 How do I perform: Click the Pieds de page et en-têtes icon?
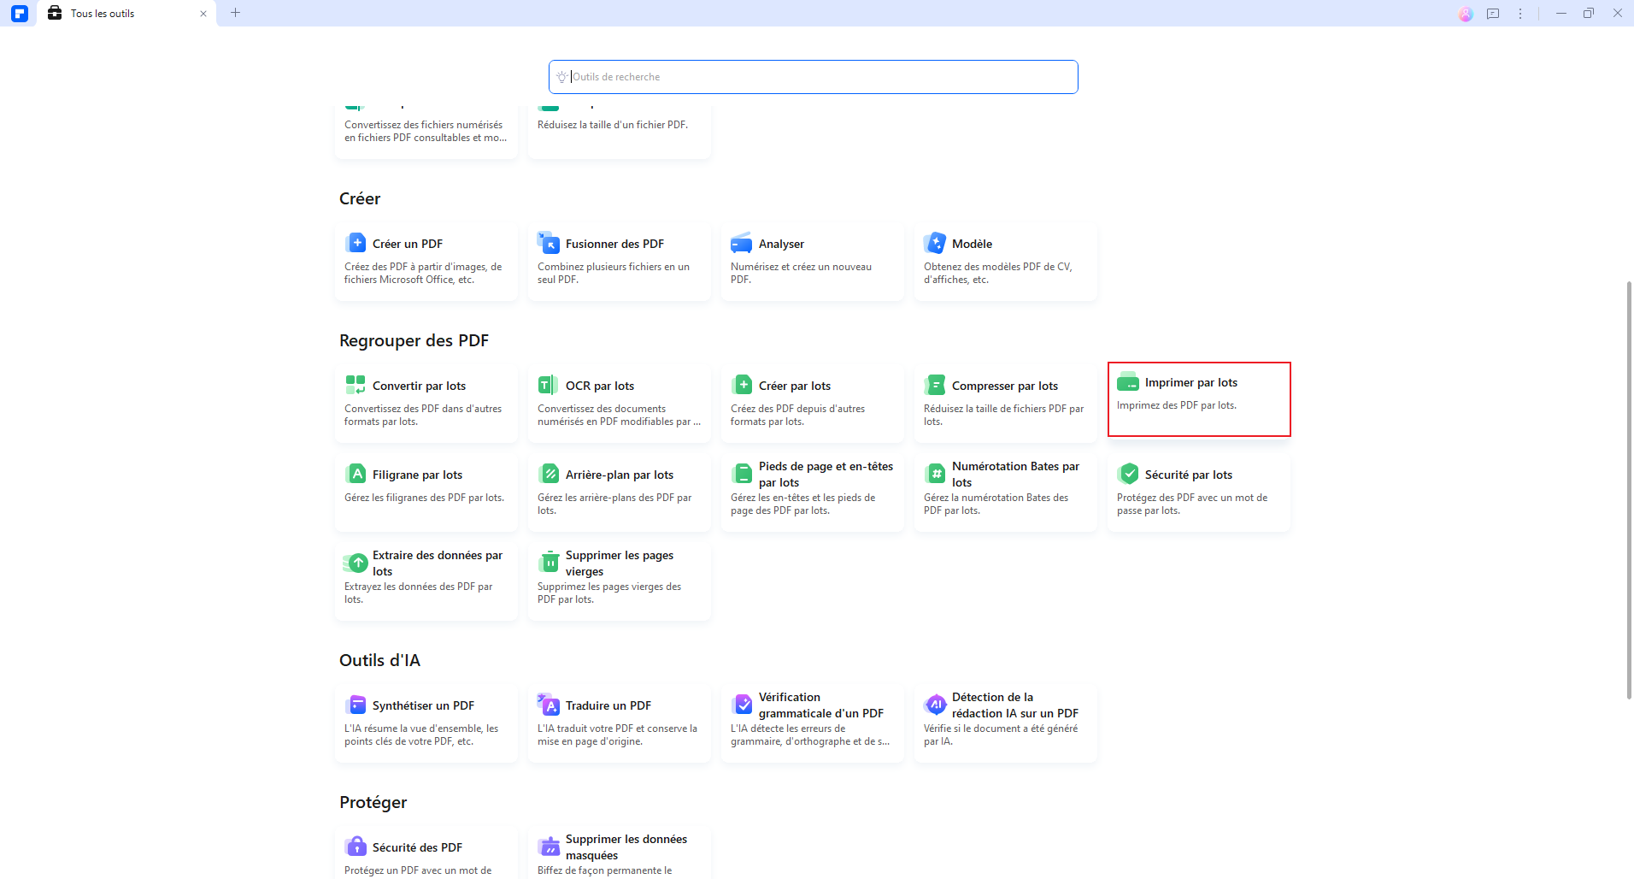click(742, 474)
